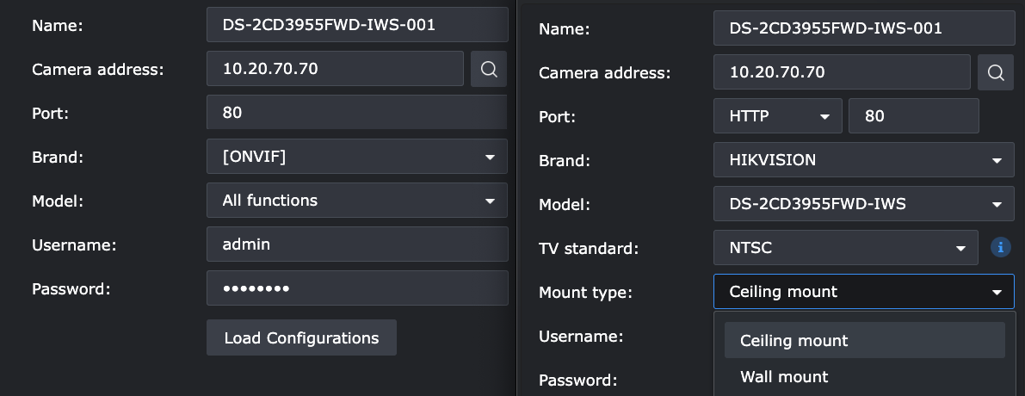Click the right panel Name field
The height and width of the screenshot is (396, 1025).
click(863, 28)
